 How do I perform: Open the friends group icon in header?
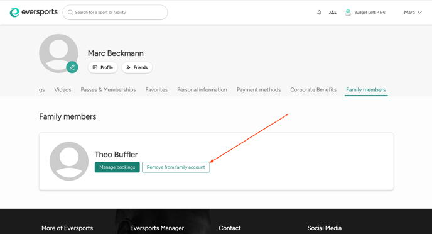point(333,12)
